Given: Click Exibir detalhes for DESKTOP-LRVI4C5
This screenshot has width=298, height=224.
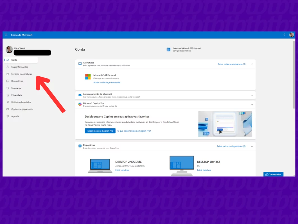Looking at the screenshot, I should click(204, 170).
